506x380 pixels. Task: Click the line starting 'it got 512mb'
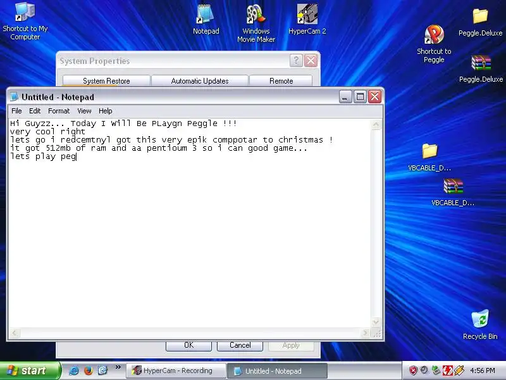coord(159,148)
